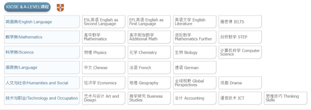Click the 戏剧 Drama course box
Screen dimensions: 311x110
point(240,83)
